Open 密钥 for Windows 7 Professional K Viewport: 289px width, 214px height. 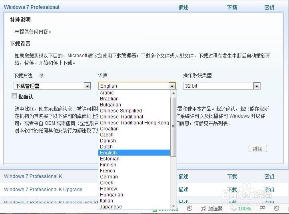coord(269,176)
